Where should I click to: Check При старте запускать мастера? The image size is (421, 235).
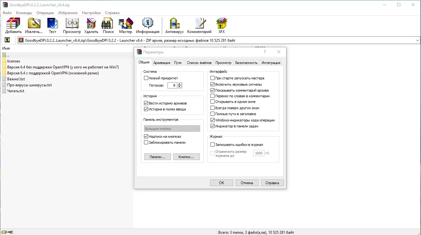(x=213, y=78)
